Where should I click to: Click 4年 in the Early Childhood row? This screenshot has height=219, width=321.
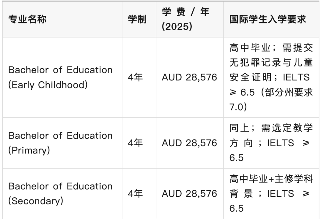click(x=136, y=77)
